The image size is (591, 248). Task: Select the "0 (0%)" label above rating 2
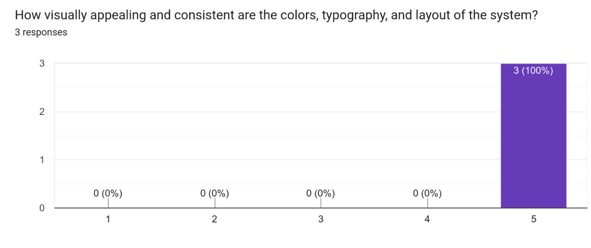[x=215, y=193]
